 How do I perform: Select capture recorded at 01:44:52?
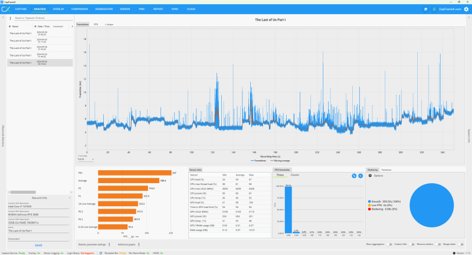click(x=40, y=55)
